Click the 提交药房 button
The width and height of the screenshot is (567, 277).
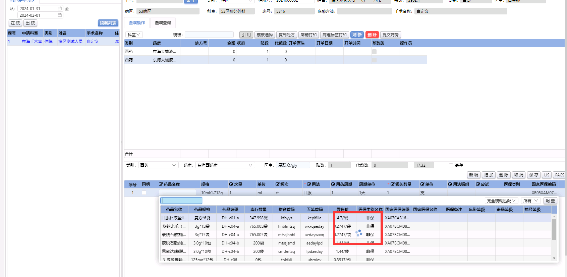point(391,35)
